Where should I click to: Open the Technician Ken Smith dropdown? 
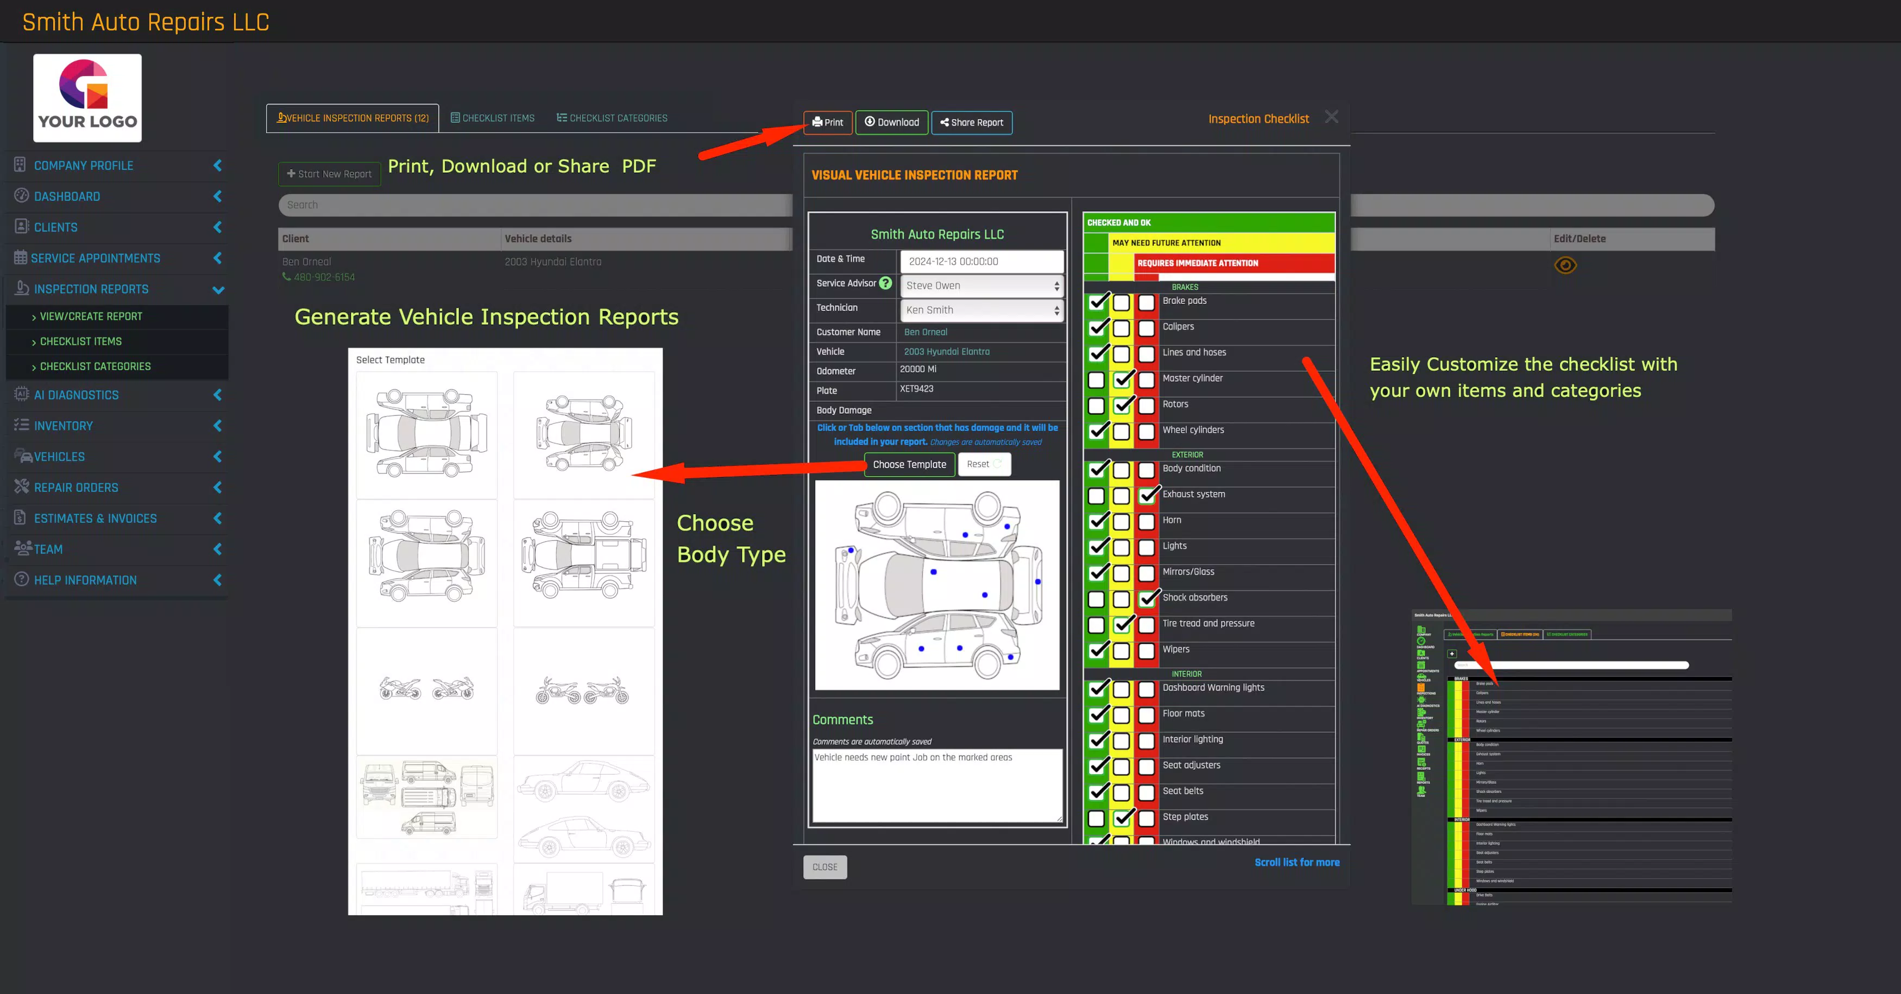981,309
